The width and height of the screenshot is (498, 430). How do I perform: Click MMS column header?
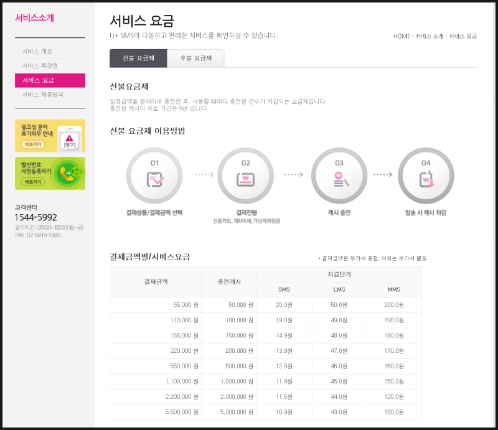pos(394,289)
